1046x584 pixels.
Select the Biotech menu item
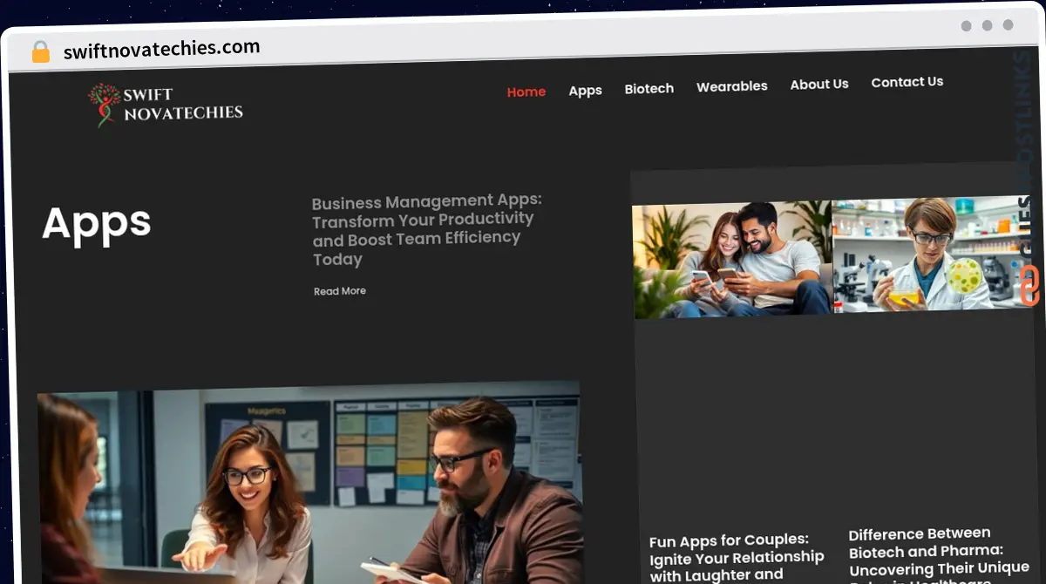click(649, 89)
